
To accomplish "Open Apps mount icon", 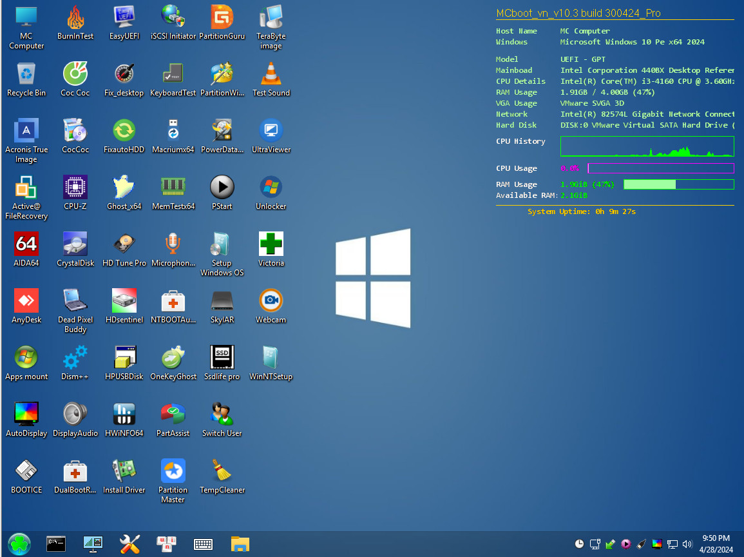I will click(x=26, y=363).
